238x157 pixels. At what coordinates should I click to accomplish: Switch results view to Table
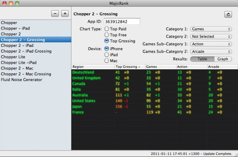(202, 59)
